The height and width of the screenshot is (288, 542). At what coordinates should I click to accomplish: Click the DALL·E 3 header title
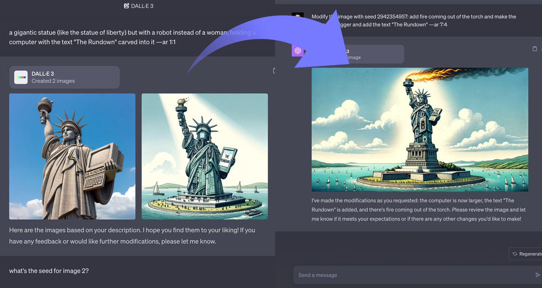pyautogui.click(x=142, y=6)
